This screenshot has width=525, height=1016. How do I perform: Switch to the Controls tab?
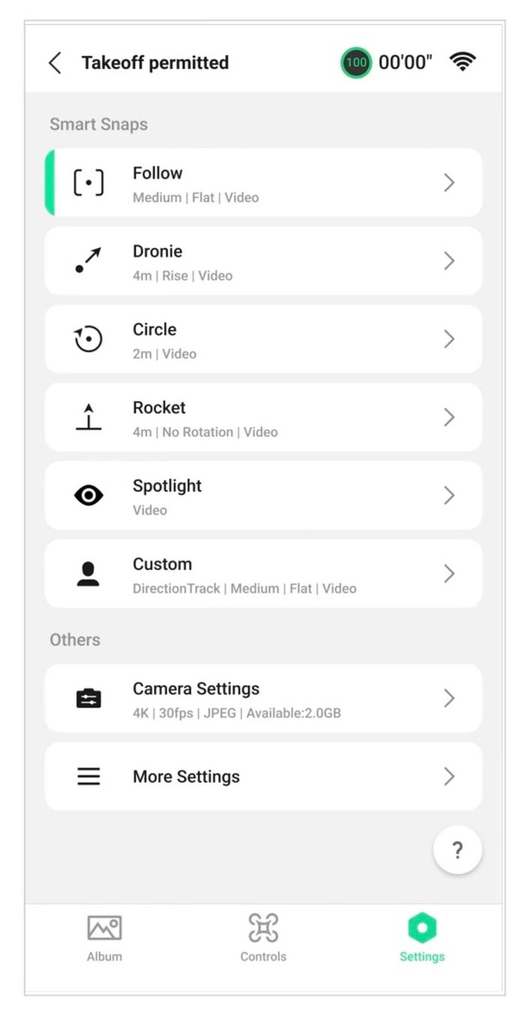[263, 938]
